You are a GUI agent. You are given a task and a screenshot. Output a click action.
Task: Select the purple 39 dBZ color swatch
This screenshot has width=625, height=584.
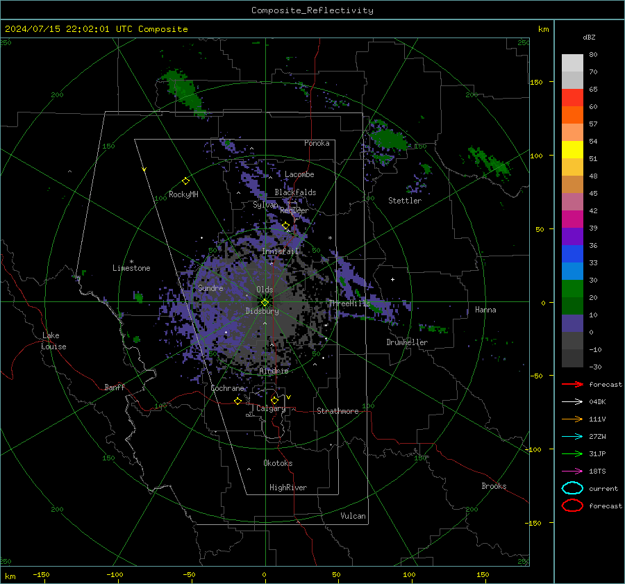572,237
